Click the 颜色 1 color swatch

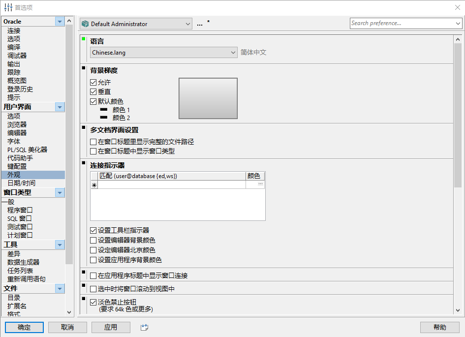pos(104,110)
